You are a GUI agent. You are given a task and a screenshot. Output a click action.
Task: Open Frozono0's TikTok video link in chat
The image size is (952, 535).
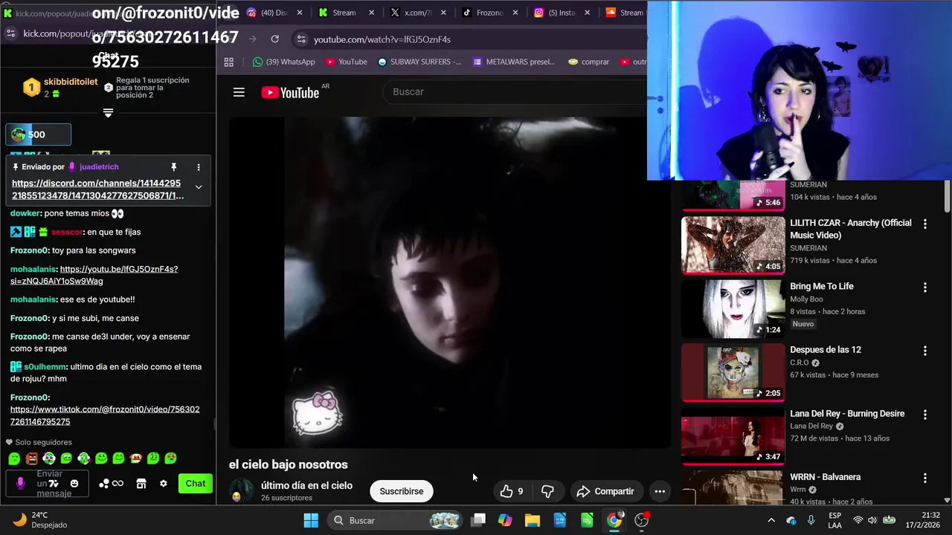(x=105, y=415)
